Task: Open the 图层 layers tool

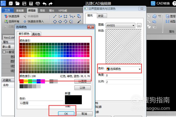Action: (171, 16)
